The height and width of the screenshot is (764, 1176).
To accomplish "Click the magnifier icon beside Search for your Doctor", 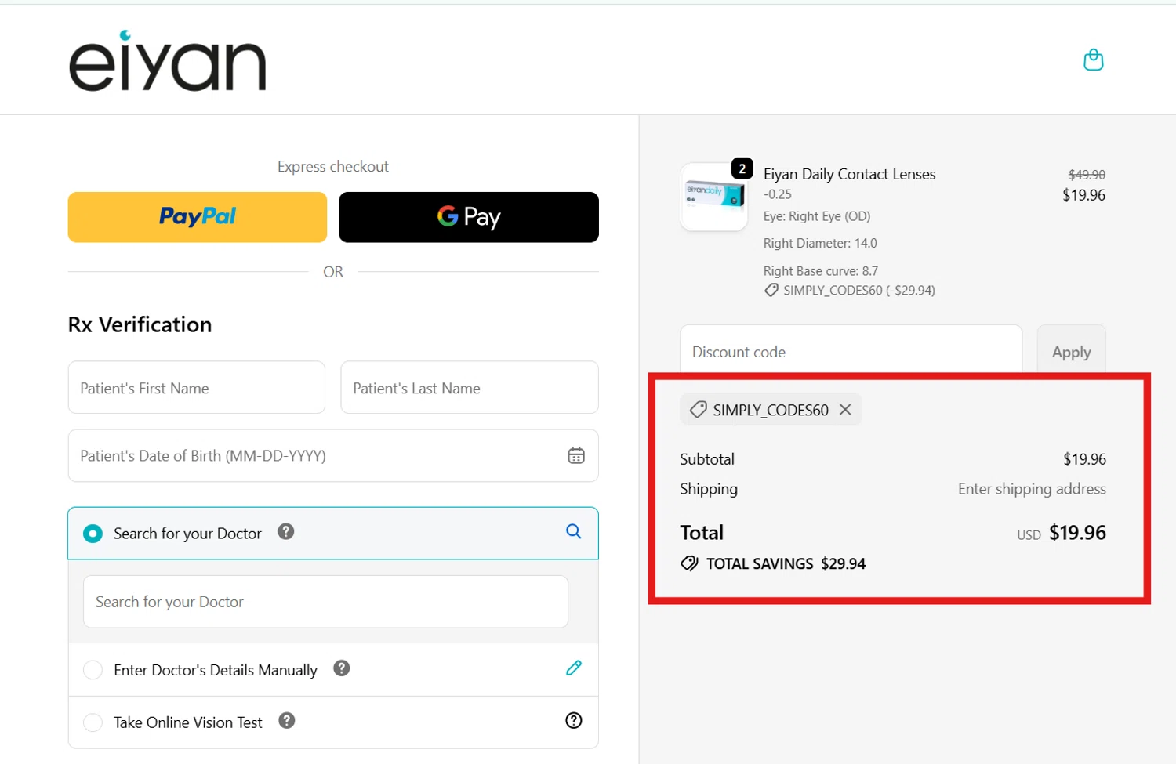I will click(574, 531).
